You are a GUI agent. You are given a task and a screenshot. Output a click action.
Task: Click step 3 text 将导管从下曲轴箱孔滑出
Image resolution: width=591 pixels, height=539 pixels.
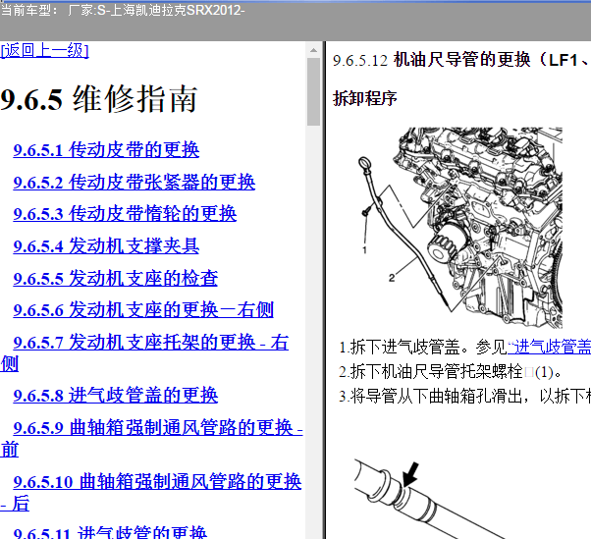tap(436, 396)
